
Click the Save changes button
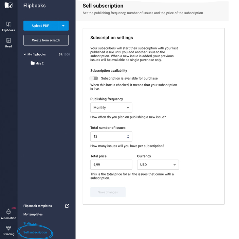click(x=108, y=192)
